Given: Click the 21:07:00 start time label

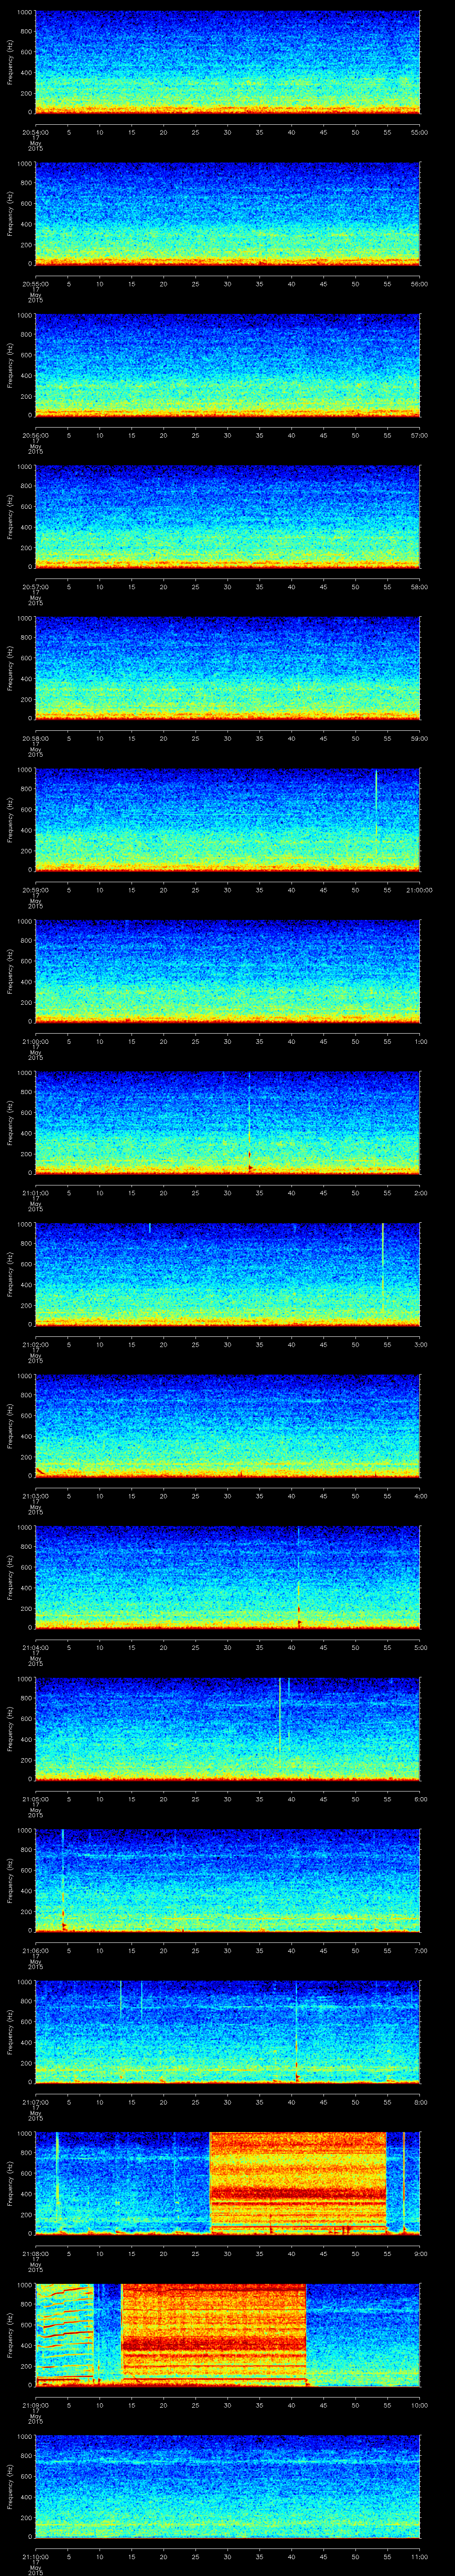Looking at the screenshot, I should tap(35, 2102).
